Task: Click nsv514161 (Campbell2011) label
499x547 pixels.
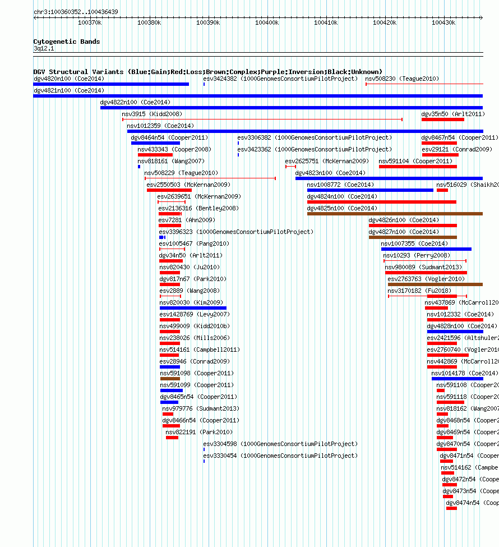Action: tap(200, 350)
